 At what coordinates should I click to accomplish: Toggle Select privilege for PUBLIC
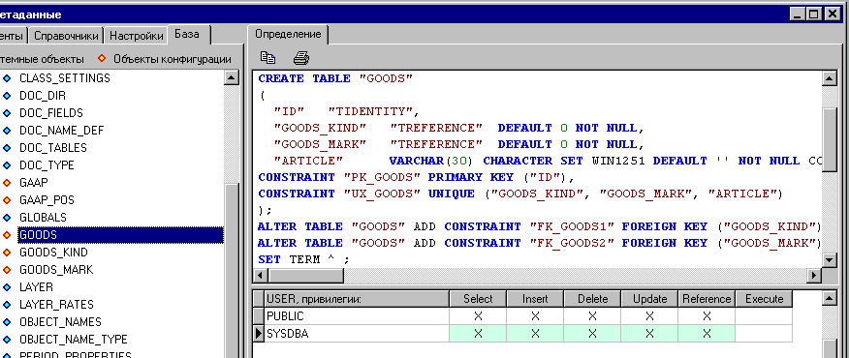[478, 315]
